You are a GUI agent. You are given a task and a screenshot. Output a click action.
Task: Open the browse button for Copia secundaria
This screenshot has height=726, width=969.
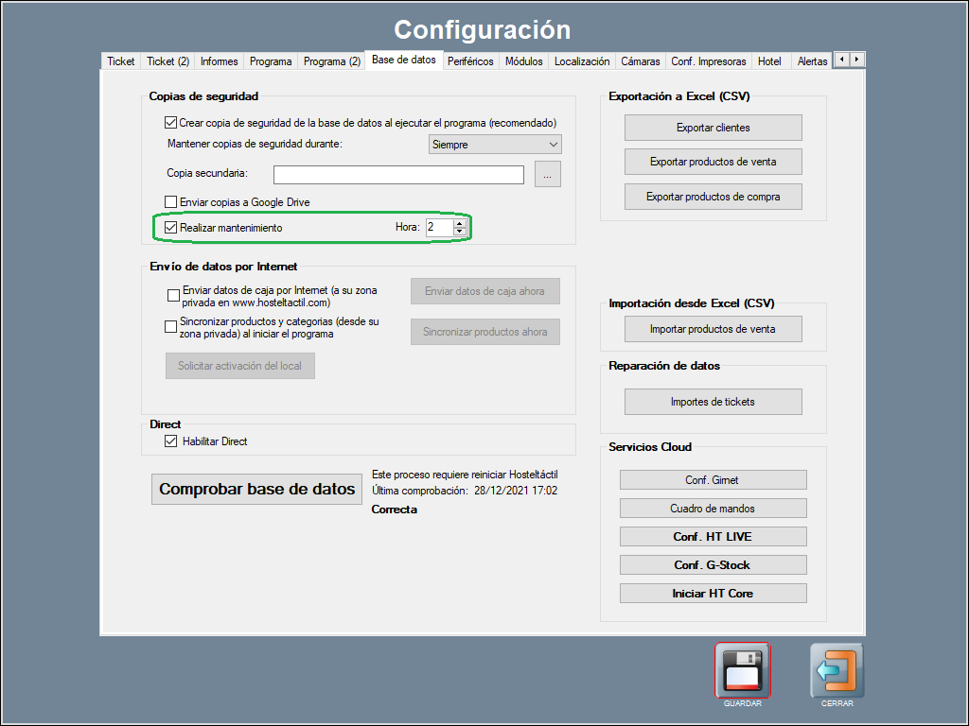pyautogui.click(x=548, y=174)
